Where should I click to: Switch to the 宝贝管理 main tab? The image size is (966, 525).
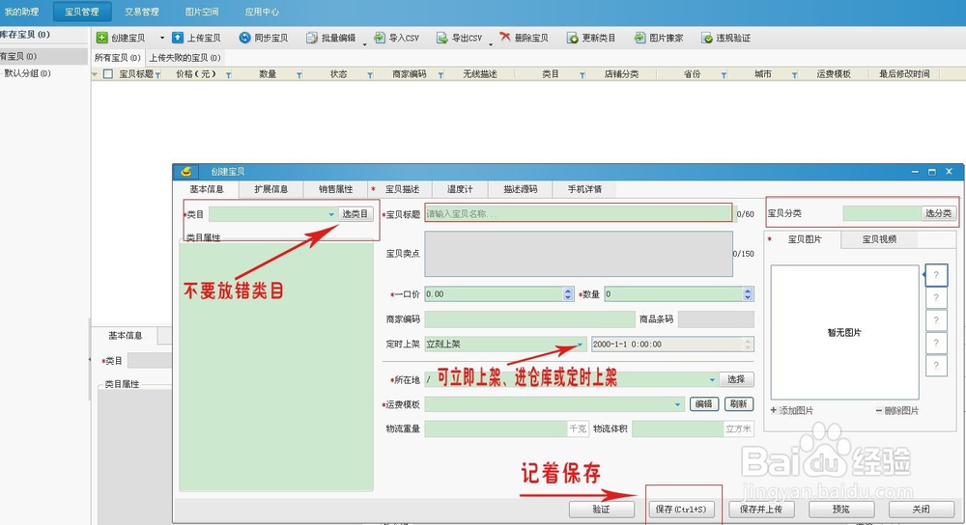(82, 12)
